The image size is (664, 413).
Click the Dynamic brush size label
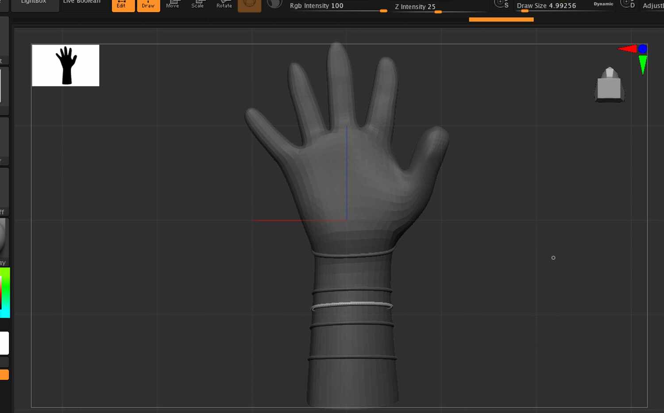pyautogui.click(x=603, y=4)
